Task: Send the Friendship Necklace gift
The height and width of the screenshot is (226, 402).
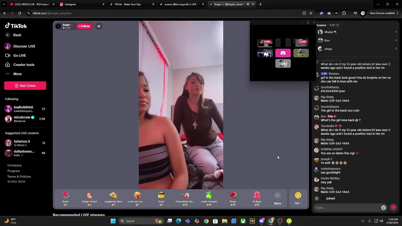Action: pyautogui.click(x=185, y=198)
